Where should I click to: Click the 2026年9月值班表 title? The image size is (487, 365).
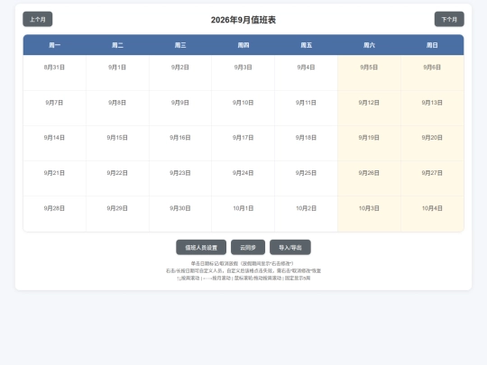point(243,20)
